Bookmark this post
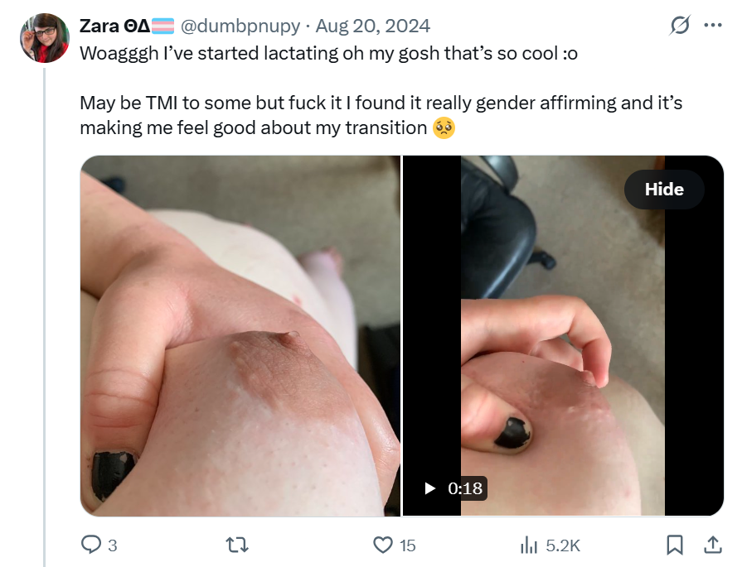 675,545
